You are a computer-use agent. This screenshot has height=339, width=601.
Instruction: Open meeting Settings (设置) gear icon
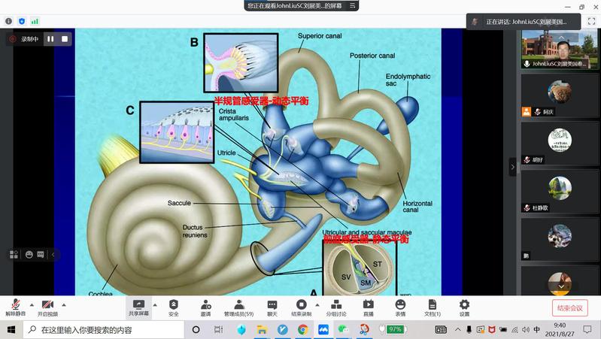pos(464,305)
